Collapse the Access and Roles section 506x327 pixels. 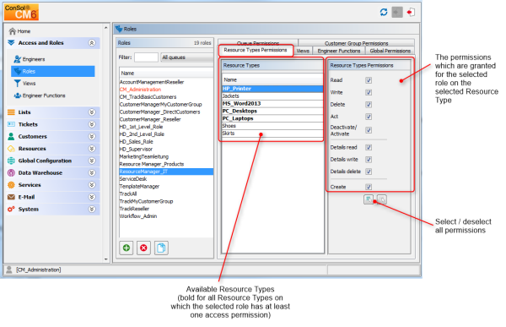pos(92,43)
